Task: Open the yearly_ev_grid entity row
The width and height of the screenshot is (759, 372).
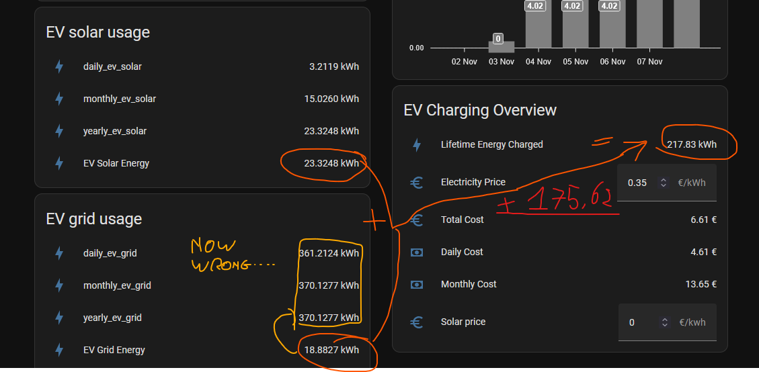Action: (x=202, y=318)
